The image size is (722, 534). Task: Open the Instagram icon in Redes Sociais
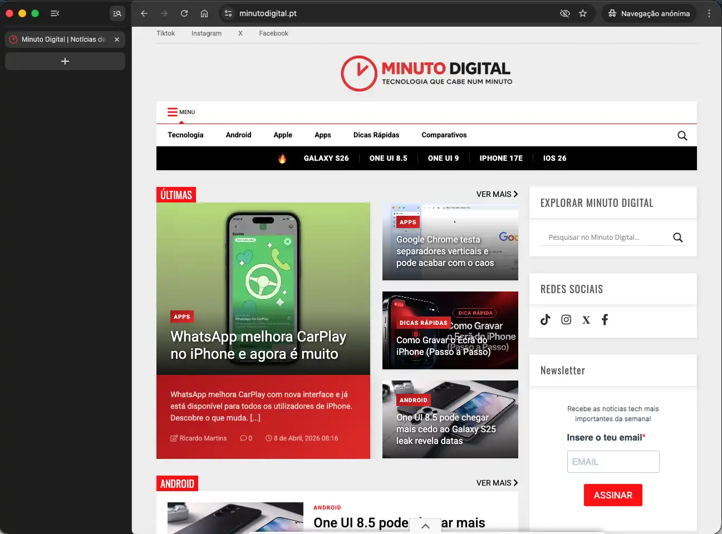coord(566,319)
